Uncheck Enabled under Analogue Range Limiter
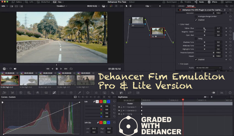 (x=196, y=20)
